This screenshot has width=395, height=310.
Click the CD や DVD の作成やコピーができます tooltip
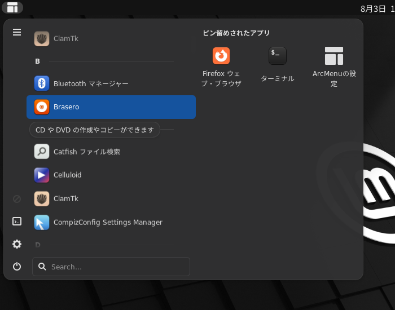tap(95, 130)
